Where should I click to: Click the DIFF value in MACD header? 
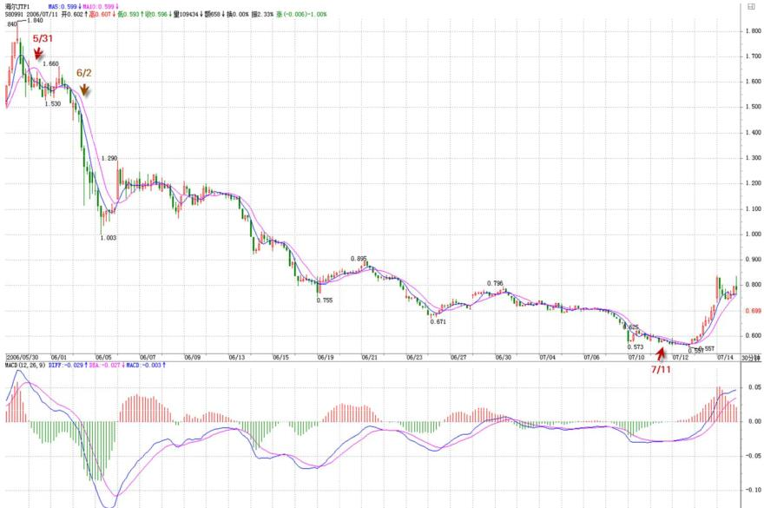point(68,366)
